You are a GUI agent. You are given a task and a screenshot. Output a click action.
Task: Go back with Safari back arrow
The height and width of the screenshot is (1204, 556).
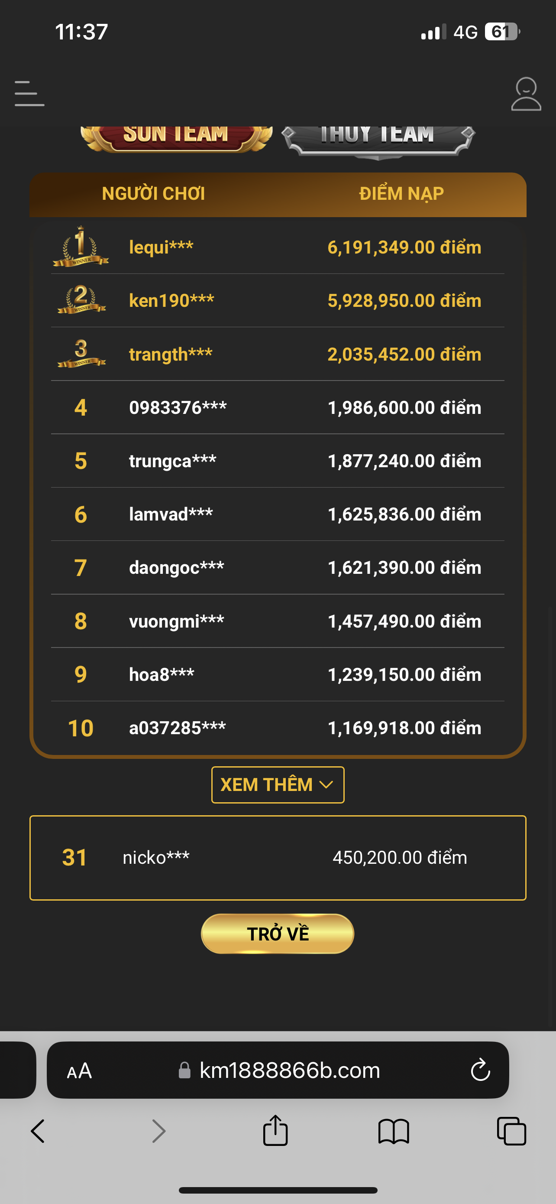point(38,1132)
